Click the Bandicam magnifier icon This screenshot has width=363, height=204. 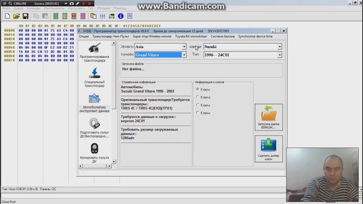pos(10,3)
